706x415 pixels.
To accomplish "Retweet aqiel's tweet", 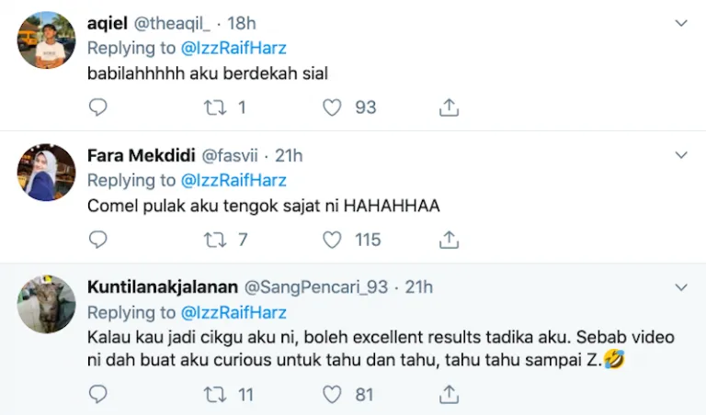I will click(x=213, y=107).
